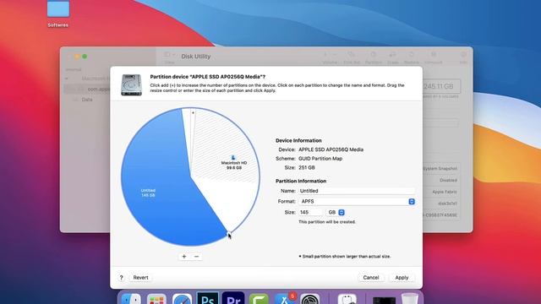The width and height of the screenshot is (541, 304).
Task: Collapse the Macintosh HD entry in Disk Utility sidebar
Action: [67, 79]
